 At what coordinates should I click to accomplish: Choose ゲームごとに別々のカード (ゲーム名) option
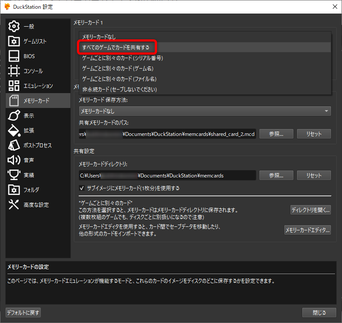(x=205, y=68)
